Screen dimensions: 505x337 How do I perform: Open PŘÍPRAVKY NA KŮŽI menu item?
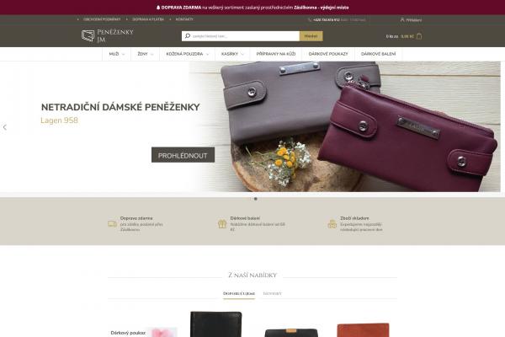click(x=276, y=54)
